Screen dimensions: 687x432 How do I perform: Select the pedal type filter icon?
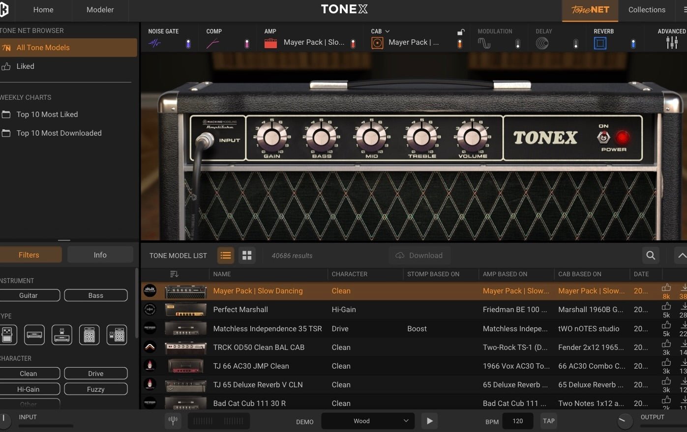point(8,334)
